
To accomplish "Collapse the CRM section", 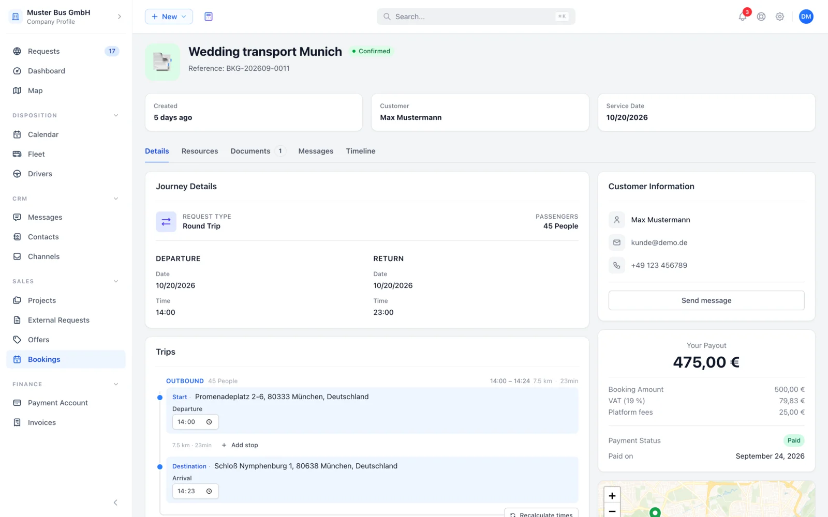I will (x=116, y=199).
